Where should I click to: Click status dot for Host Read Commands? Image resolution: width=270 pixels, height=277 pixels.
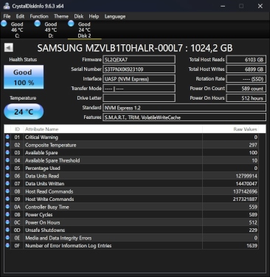pyautogui.click(x=7, y=191)
